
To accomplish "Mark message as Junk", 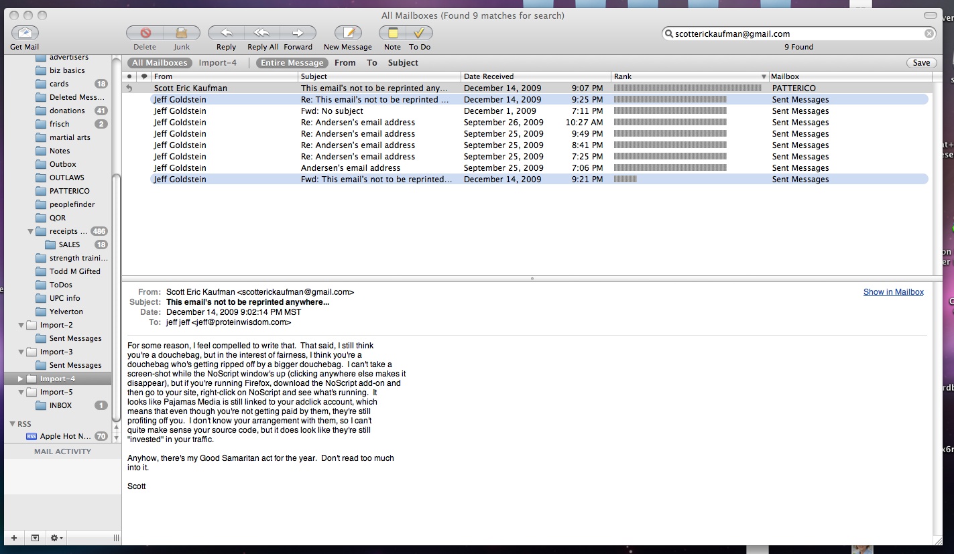I will [x=182, y=33].
